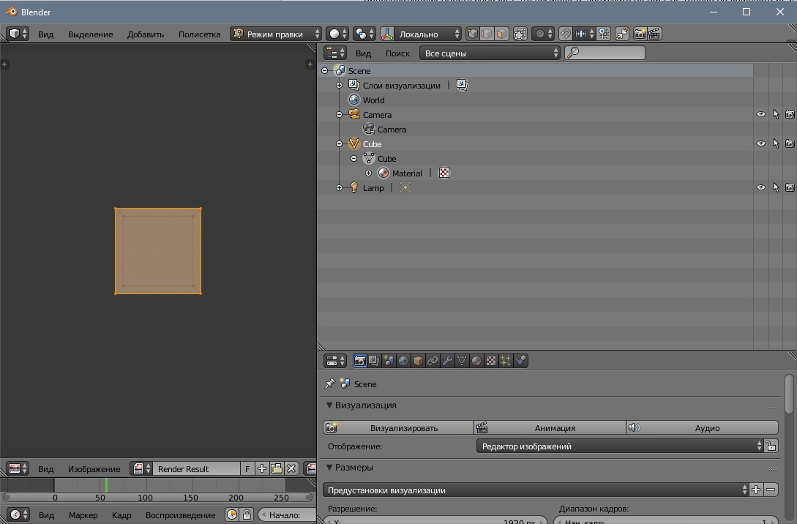The height and width of the screenshot is (524, 797).
Task: Open the Все сцены display dropdown
Action: coord(490,53)
